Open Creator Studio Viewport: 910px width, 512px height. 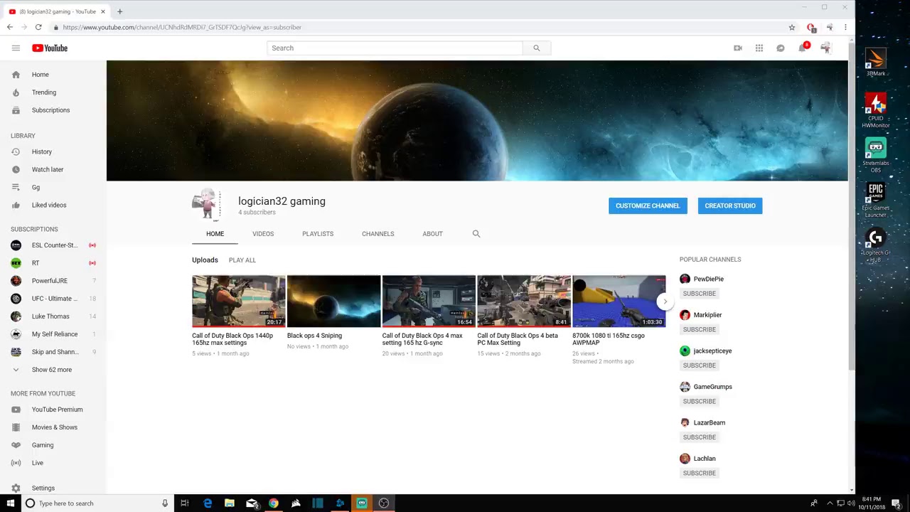tap(730, 206)
